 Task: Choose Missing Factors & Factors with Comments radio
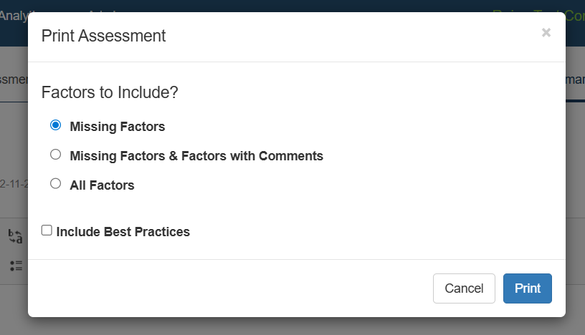click(55, 155)
